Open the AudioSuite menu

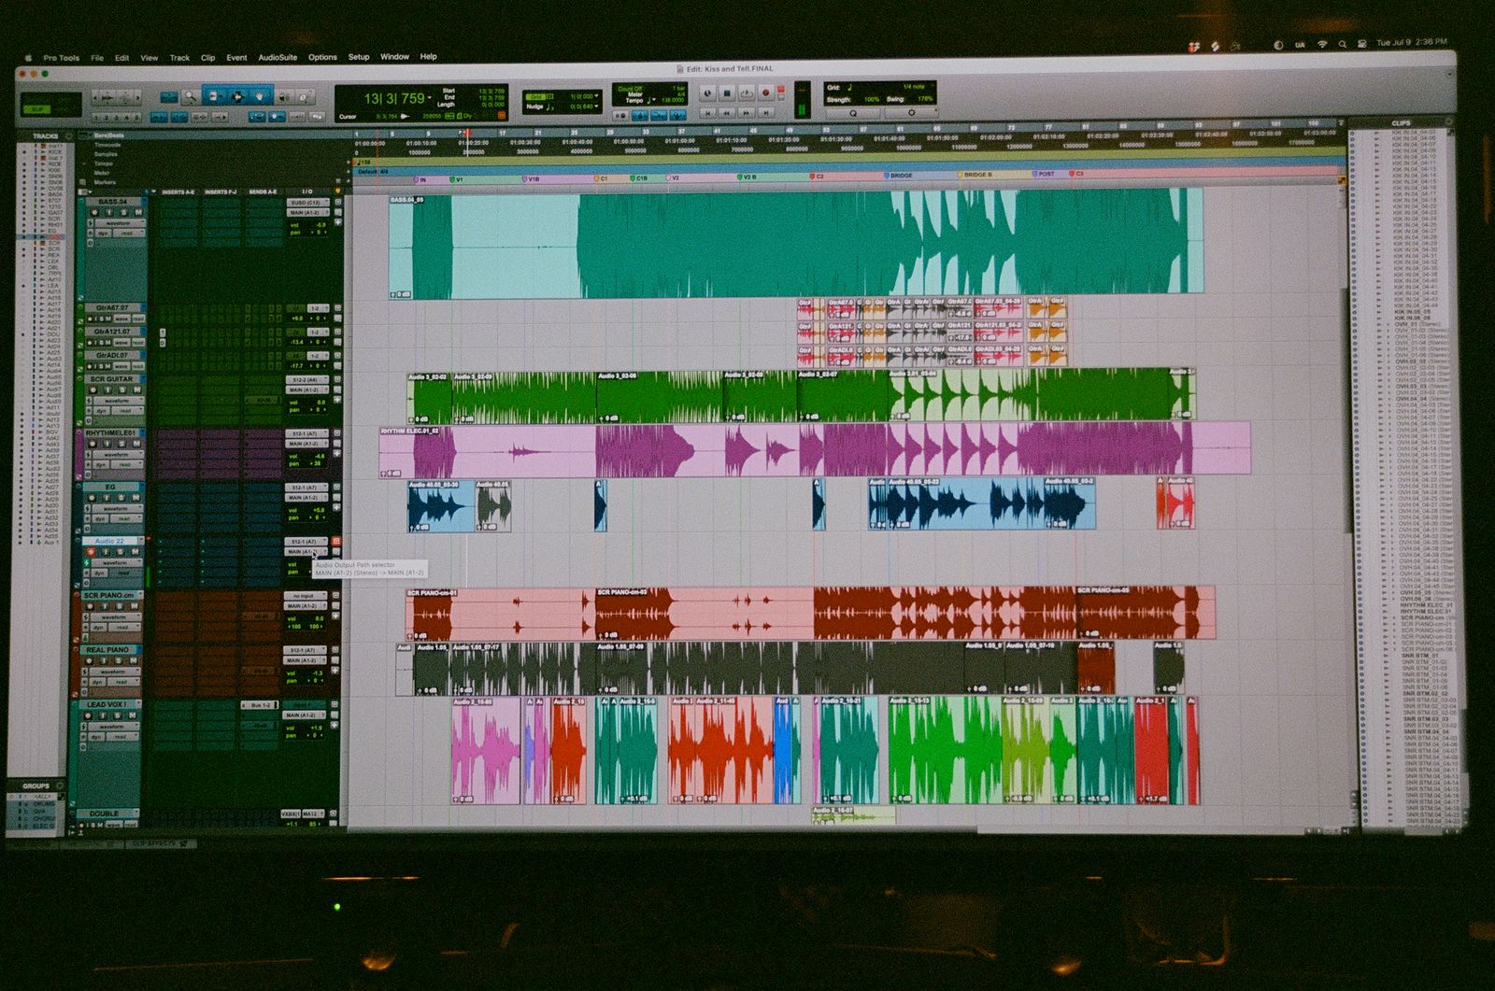click(278, 57)
